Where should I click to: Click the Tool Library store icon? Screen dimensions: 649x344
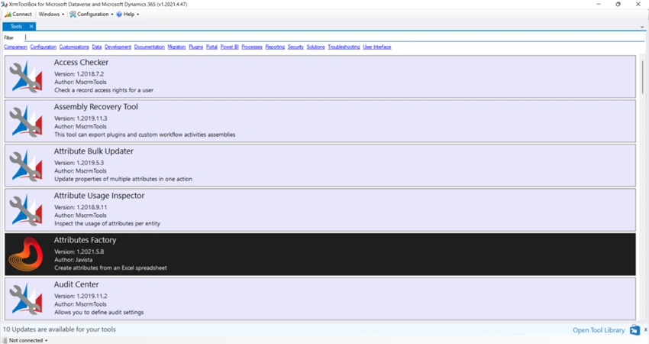[x=634, y=330]
